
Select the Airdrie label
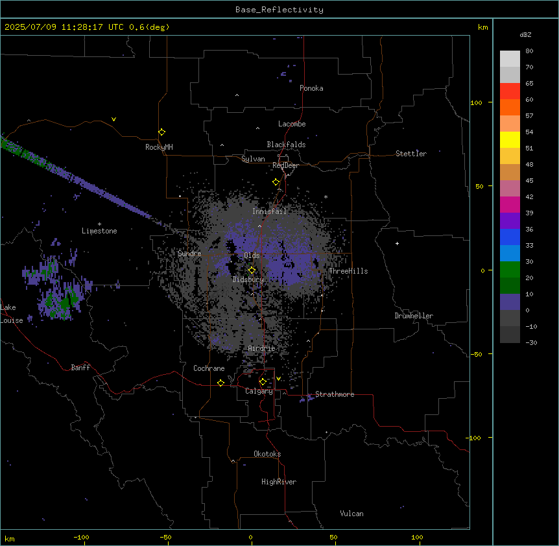point(261,348)
